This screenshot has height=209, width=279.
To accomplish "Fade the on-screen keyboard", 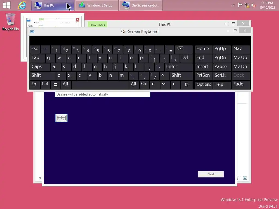I will click(x=241, y=85).
